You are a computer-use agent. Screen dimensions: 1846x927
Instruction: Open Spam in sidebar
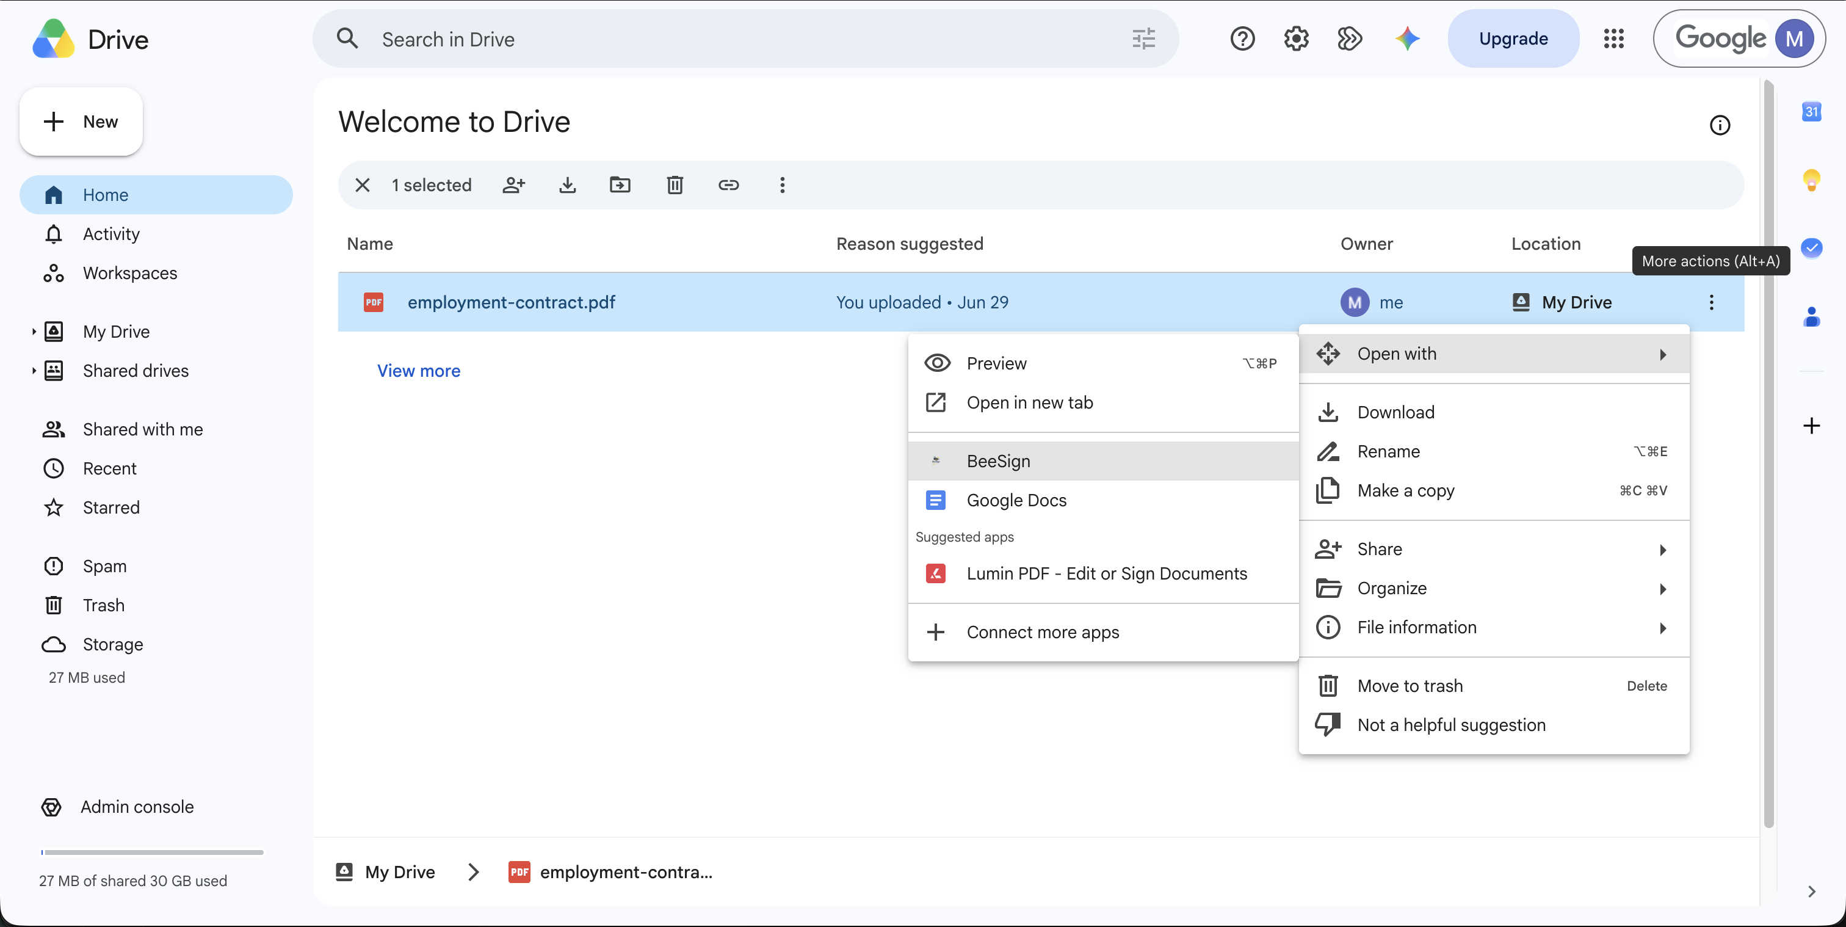(x=156, y=566)
